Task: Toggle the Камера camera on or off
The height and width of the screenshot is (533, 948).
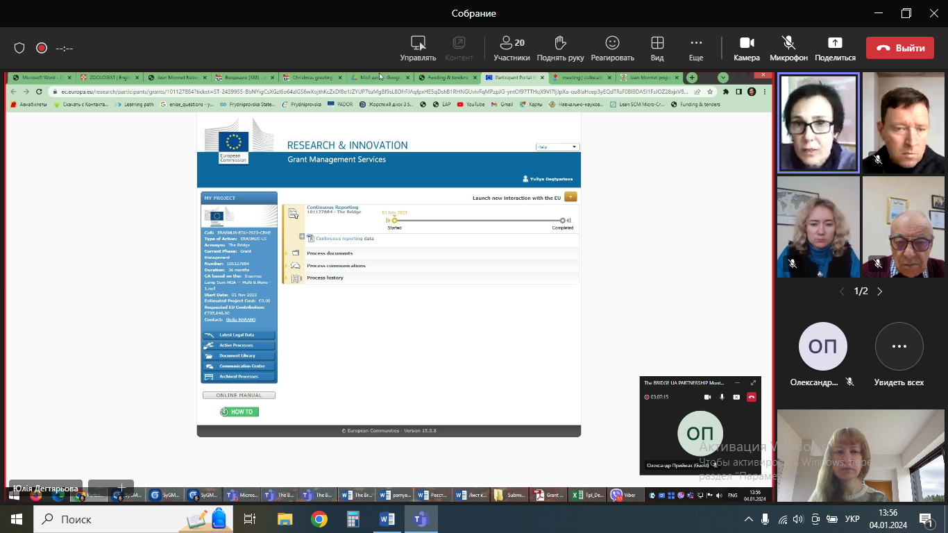Action: coord(746,43)
